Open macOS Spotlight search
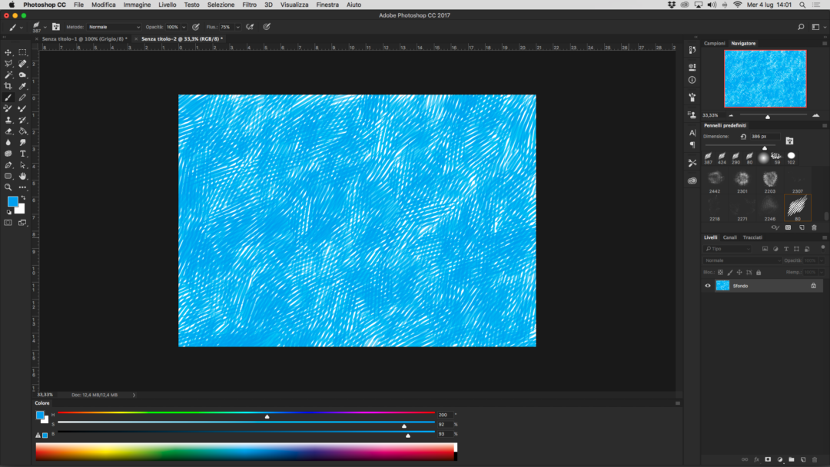 coord(802,5)
